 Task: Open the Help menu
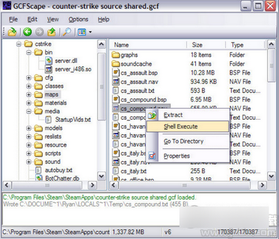coord(104,19)
